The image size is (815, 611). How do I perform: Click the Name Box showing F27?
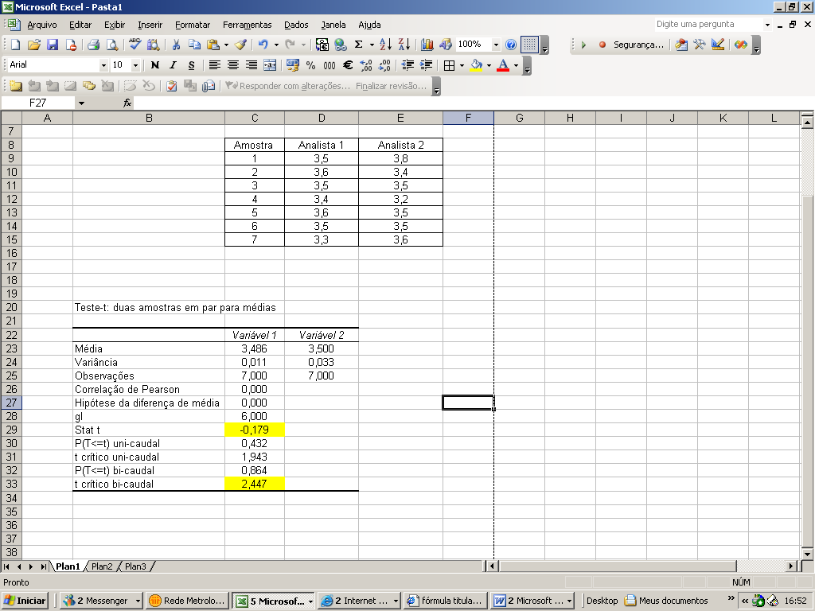point(37,103)
